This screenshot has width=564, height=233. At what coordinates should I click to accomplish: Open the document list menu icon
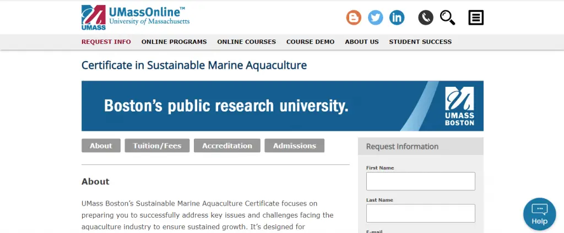[x=476, y=18]
